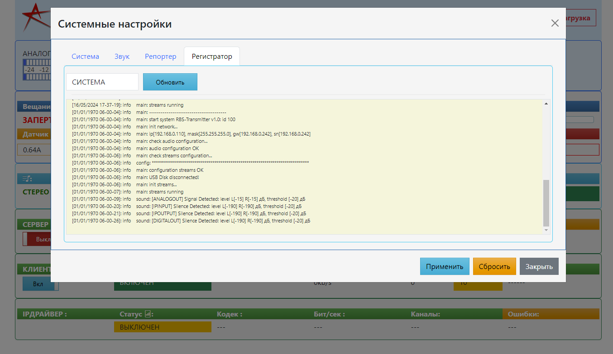
Task: Click the log scrollbar thumb
Action: tap(546, 203)
